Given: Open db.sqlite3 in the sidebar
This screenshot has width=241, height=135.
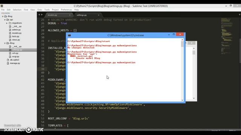Looking at the screenshot, I should (15, 60).
